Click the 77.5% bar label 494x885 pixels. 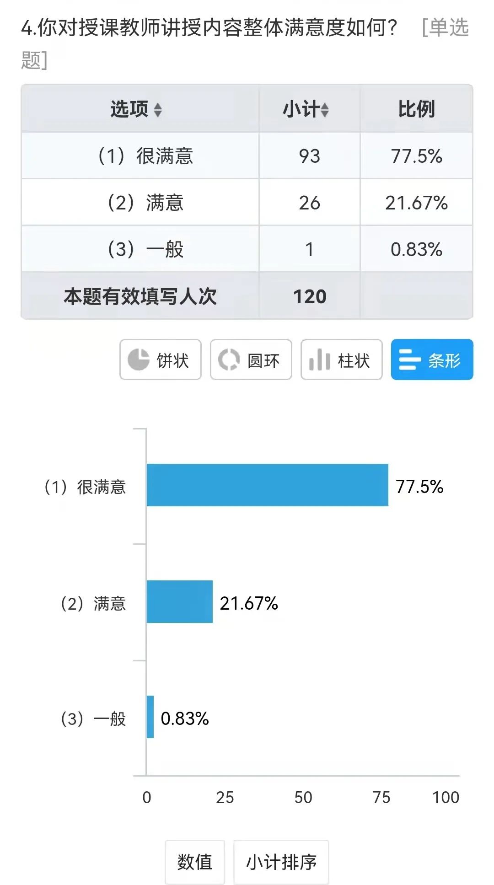tap(419, 487)
